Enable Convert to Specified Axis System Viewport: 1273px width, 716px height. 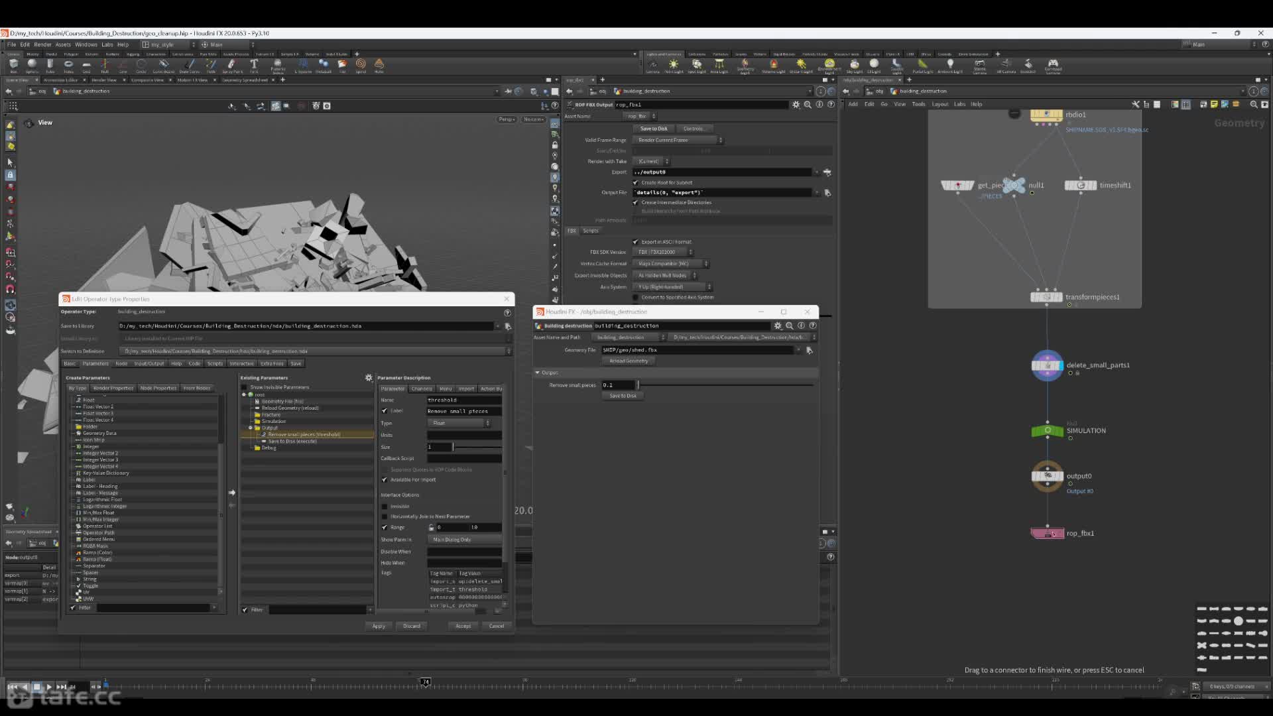pos(636,297)
